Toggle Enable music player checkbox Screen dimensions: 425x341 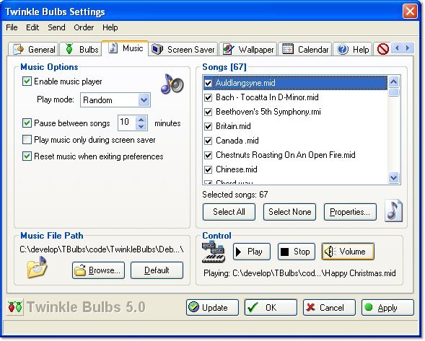point(27,81)
